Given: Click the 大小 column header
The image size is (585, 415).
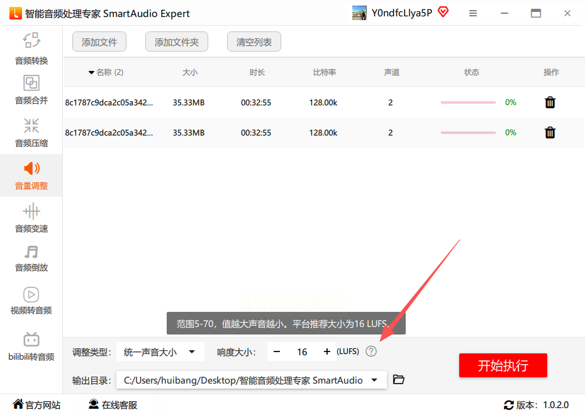Looking at the screenshot, I should click(189, 72).
